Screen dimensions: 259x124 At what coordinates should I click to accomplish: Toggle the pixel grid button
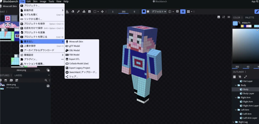click(x=183, y=12)
